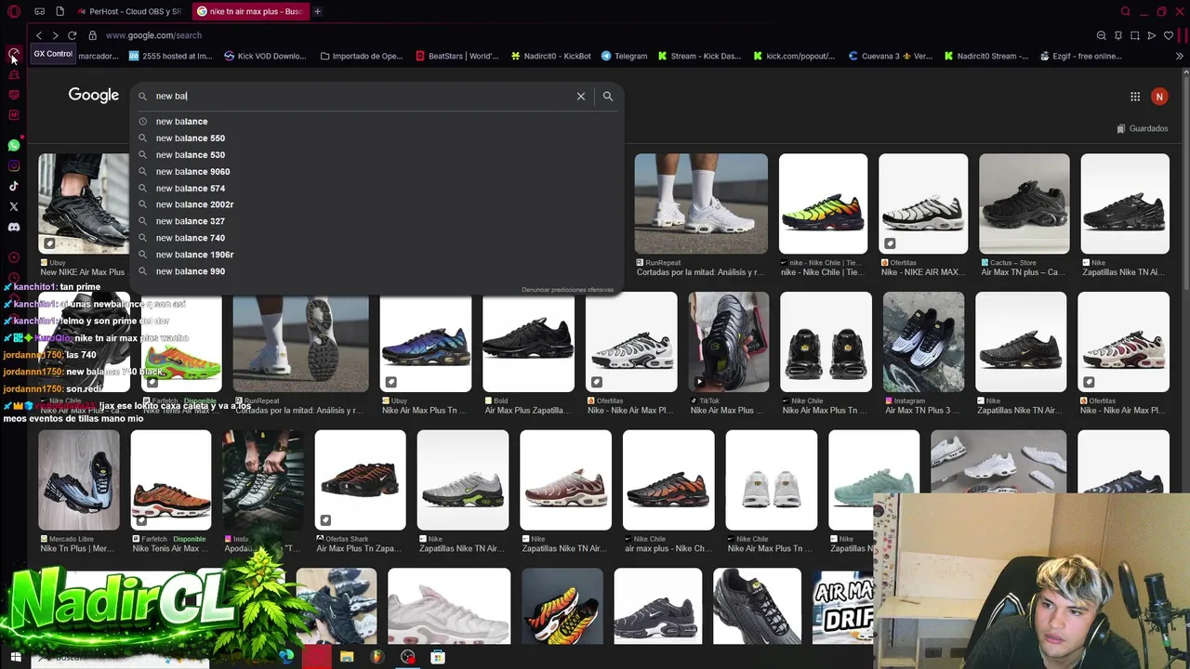Choose suggestion new balance 574
Image resolution: width=1190 pixels, height=669 pixels.
377,189
